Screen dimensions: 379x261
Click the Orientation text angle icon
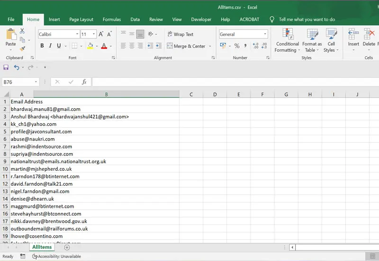151,34
